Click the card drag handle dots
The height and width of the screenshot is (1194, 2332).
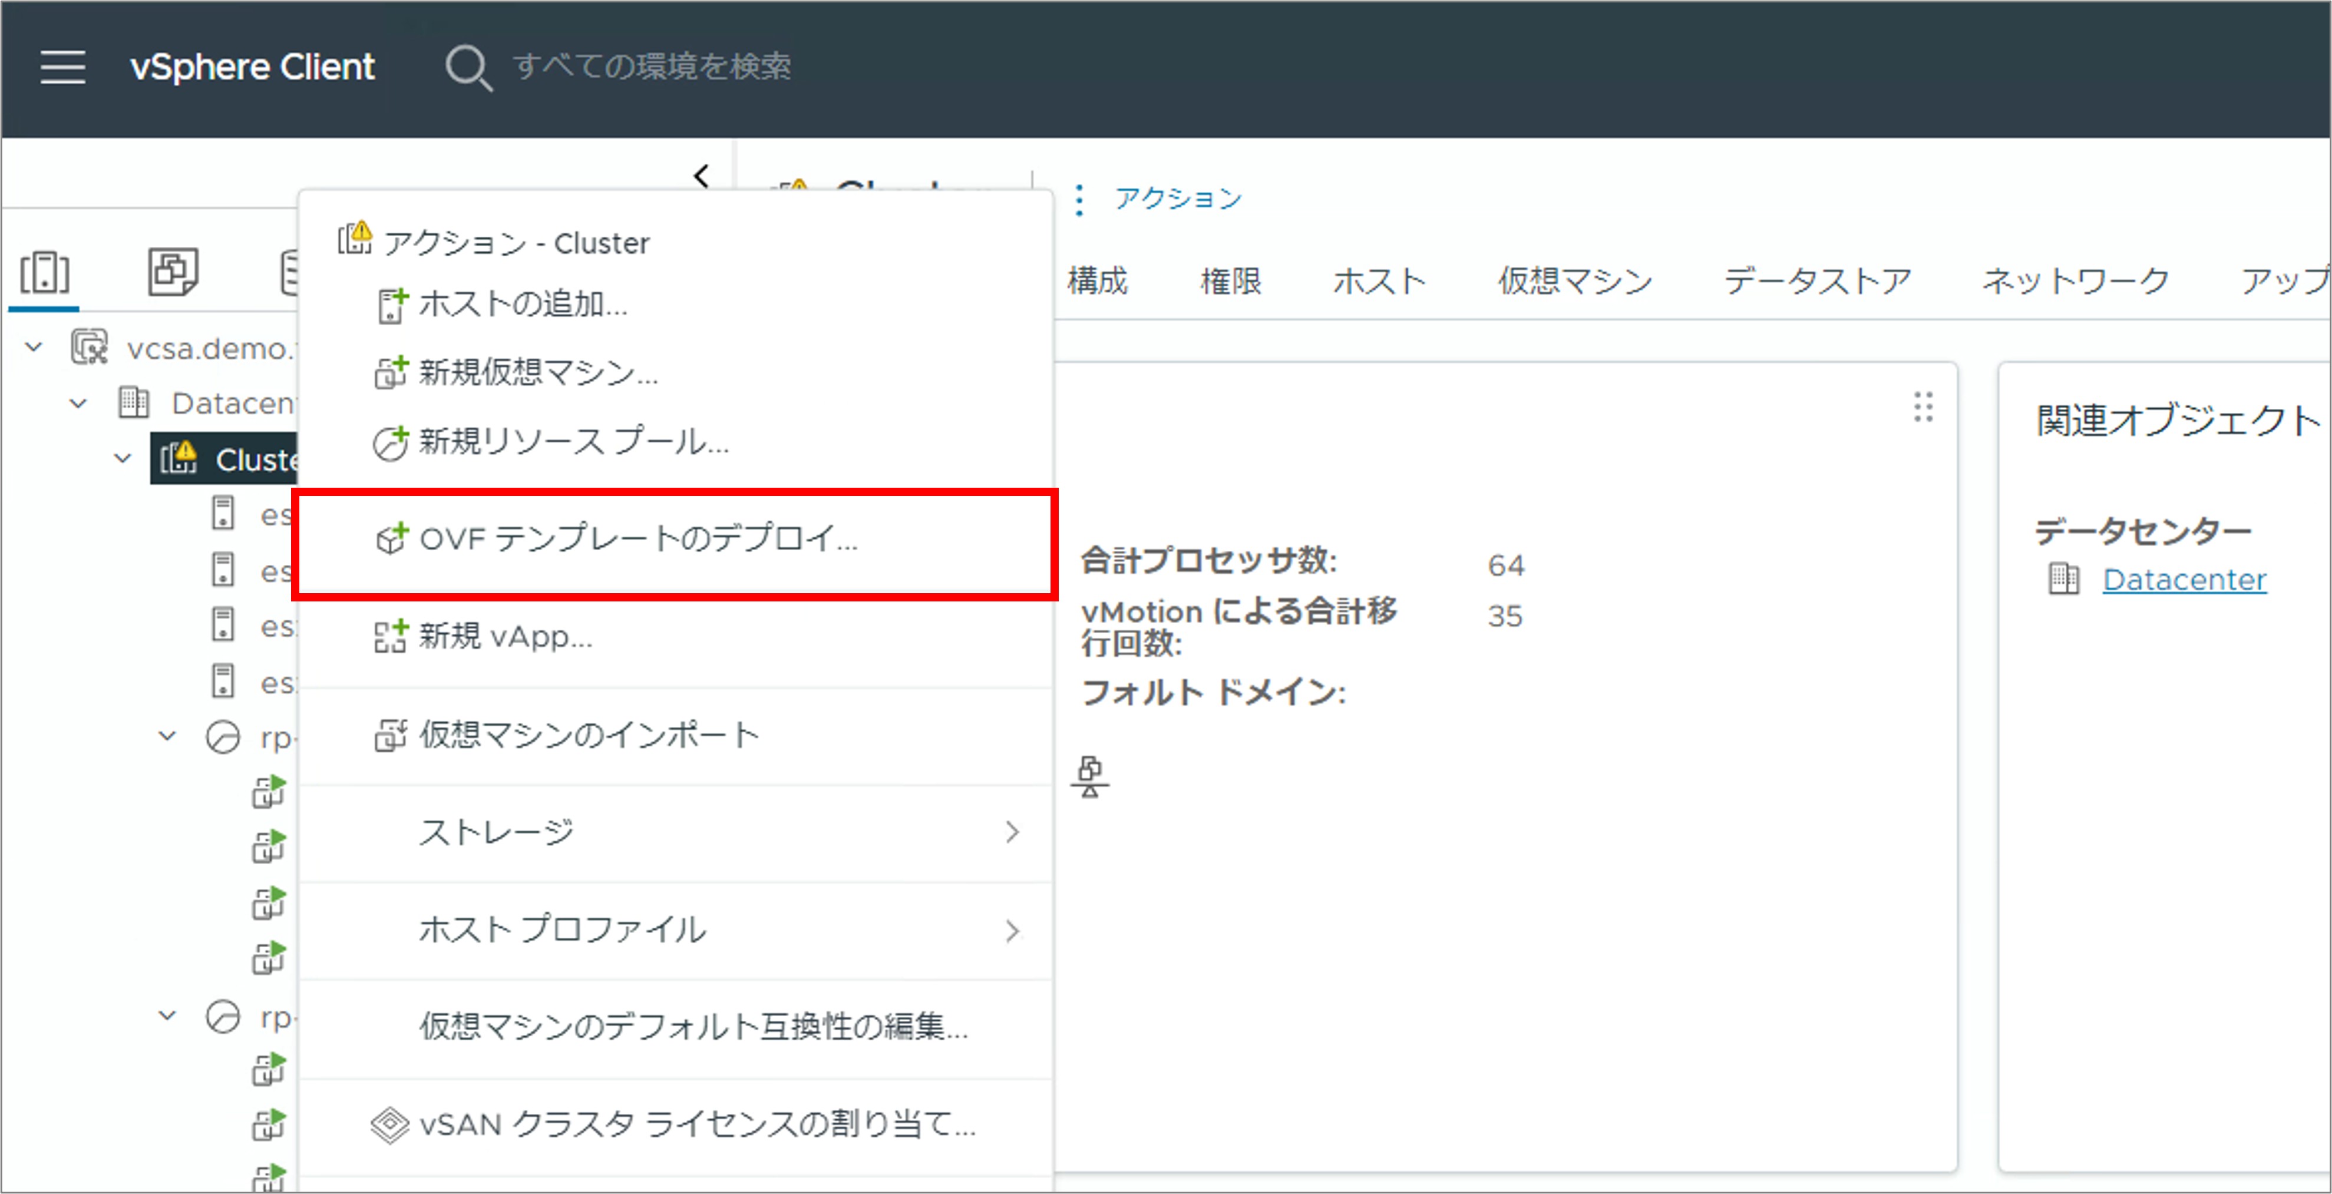[1924, 408]
